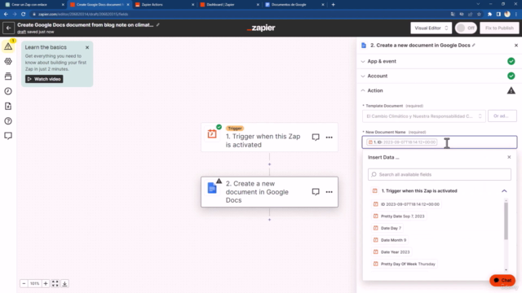Screen dimensions: 522x293
Task: Open the versions stack icon in the sidebar
Action: coord(8,76)
